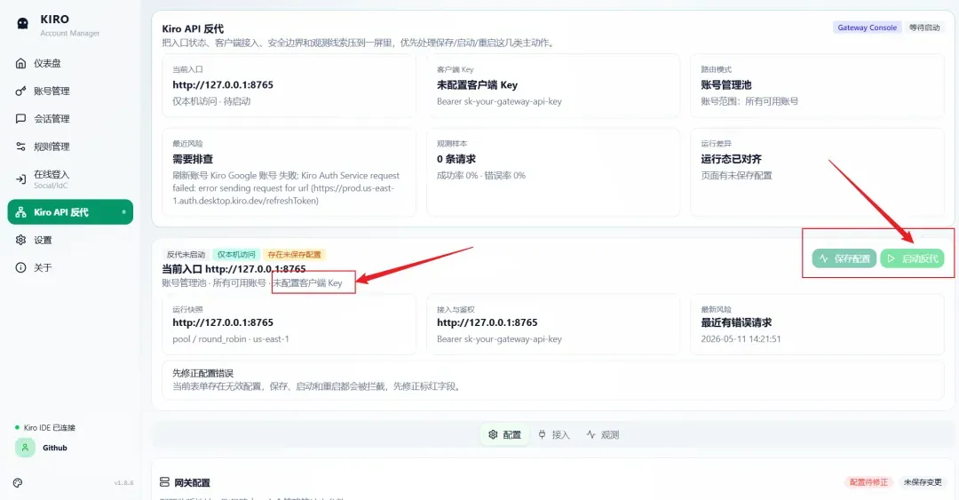The height and width of the screenshot is (500, 959).
Task: Click timestamp 2026-05-11 14:21:51
Action: 741,339
